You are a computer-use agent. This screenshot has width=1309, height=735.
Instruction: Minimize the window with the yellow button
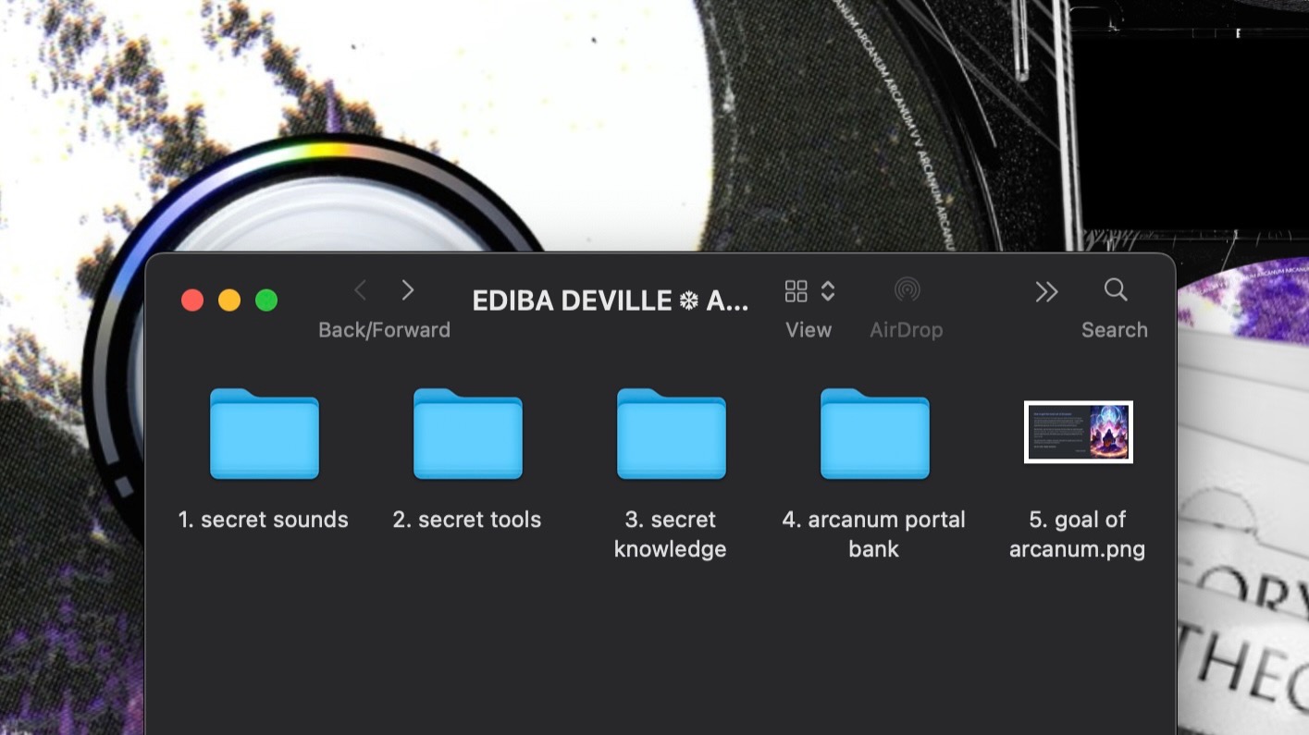tap(229, 300)
